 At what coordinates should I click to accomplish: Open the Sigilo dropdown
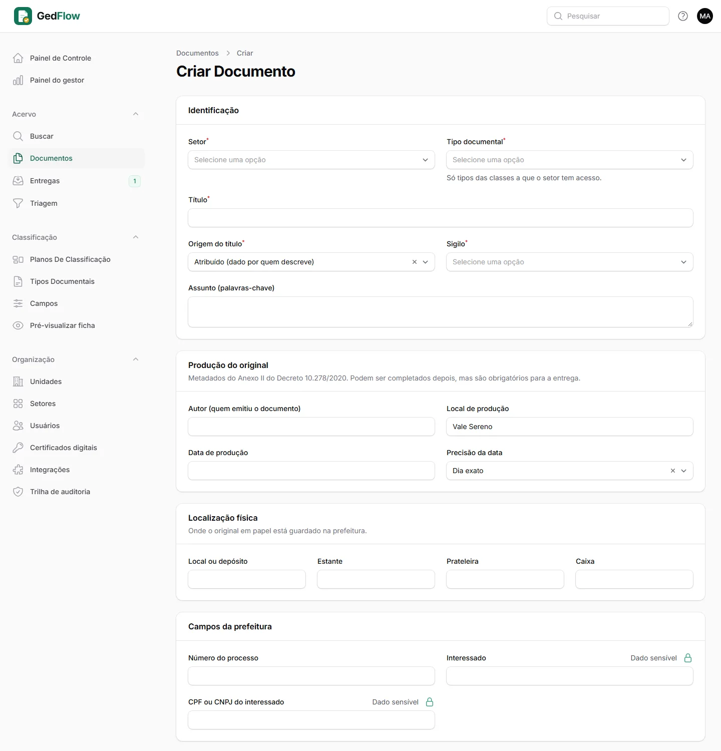tap(570, 262)
